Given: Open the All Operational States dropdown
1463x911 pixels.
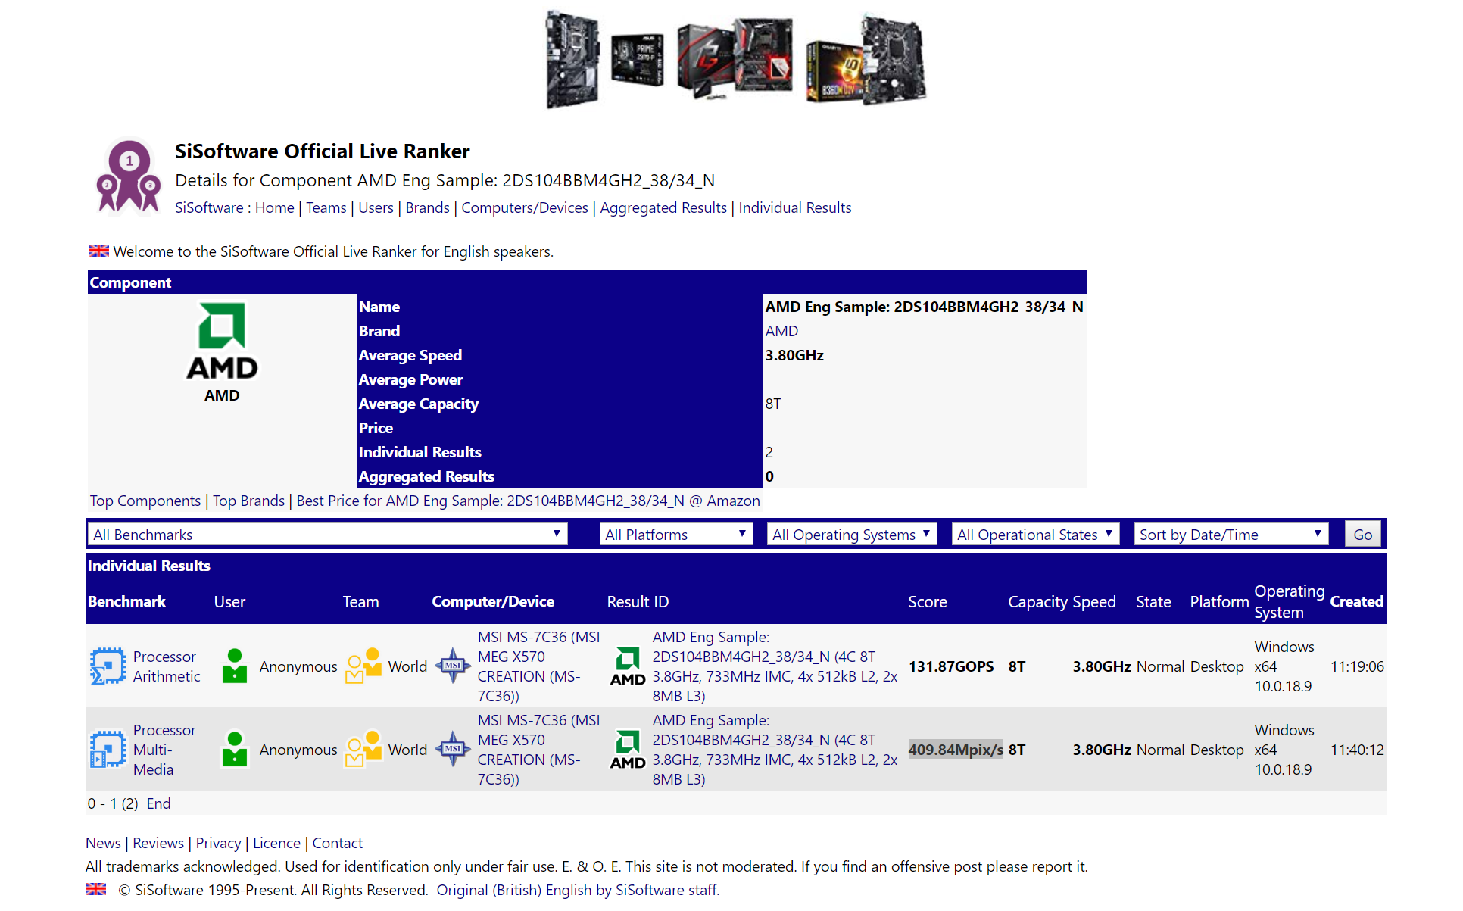Looking at the screenshot, I should [x=1035, y=535].
